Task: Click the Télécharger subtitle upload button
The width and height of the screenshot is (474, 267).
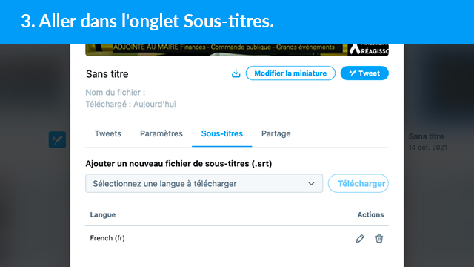Action: pos(358,183)
